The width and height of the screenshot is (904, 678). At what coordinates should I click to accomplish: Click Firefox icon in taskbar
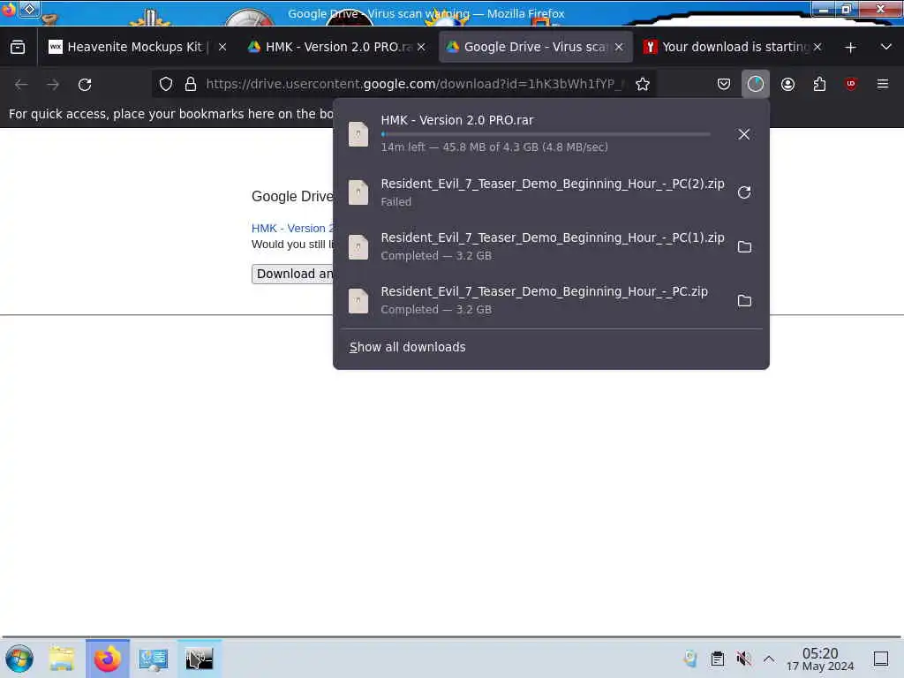(x=108, y=659)
